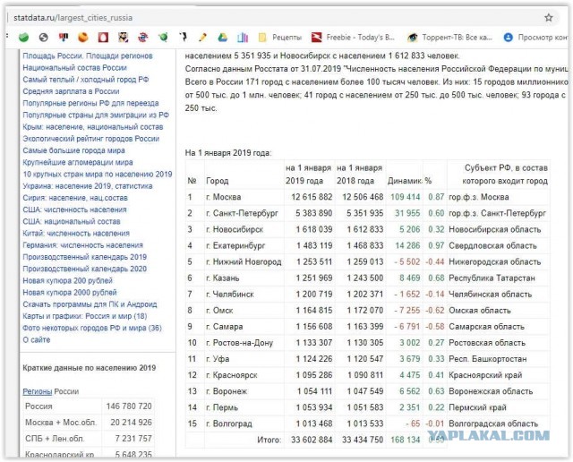
Task: Click Воронеж percent value 0.63
Action: [436, 391]
